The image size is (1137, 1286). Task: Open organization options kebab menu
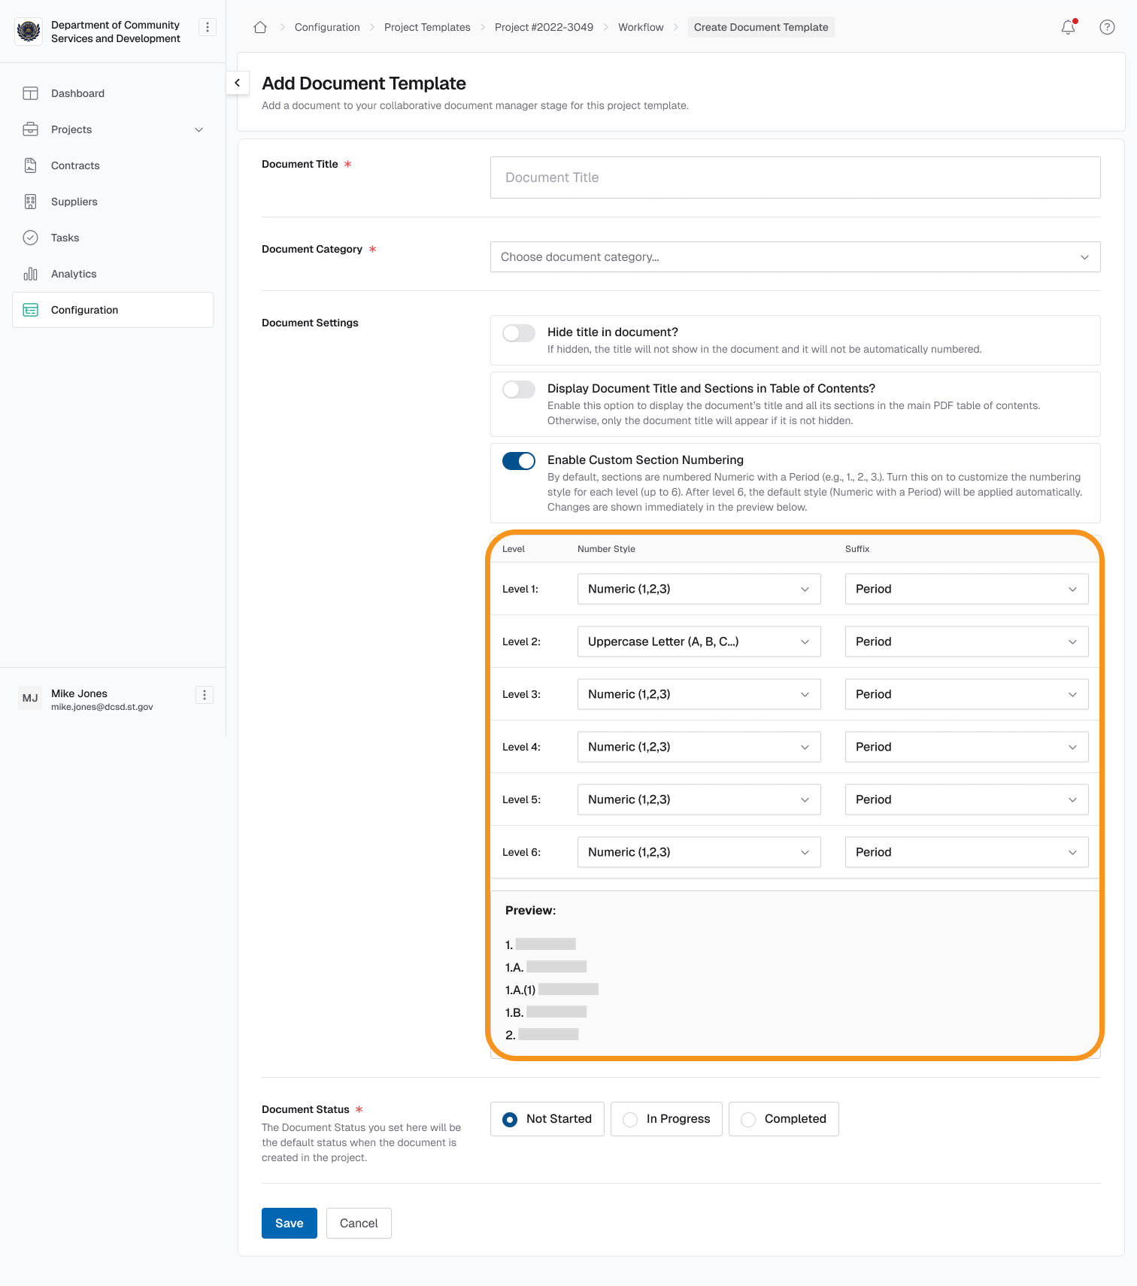tap(207, 27)
